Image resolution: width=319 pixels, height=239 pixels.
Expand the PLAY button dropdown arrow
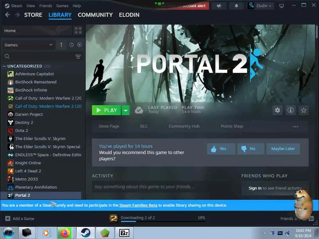(x=126, y=110)
